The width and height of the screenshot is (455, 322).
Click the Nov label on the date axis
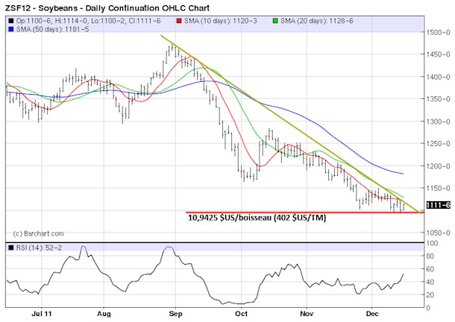[307, 315]
